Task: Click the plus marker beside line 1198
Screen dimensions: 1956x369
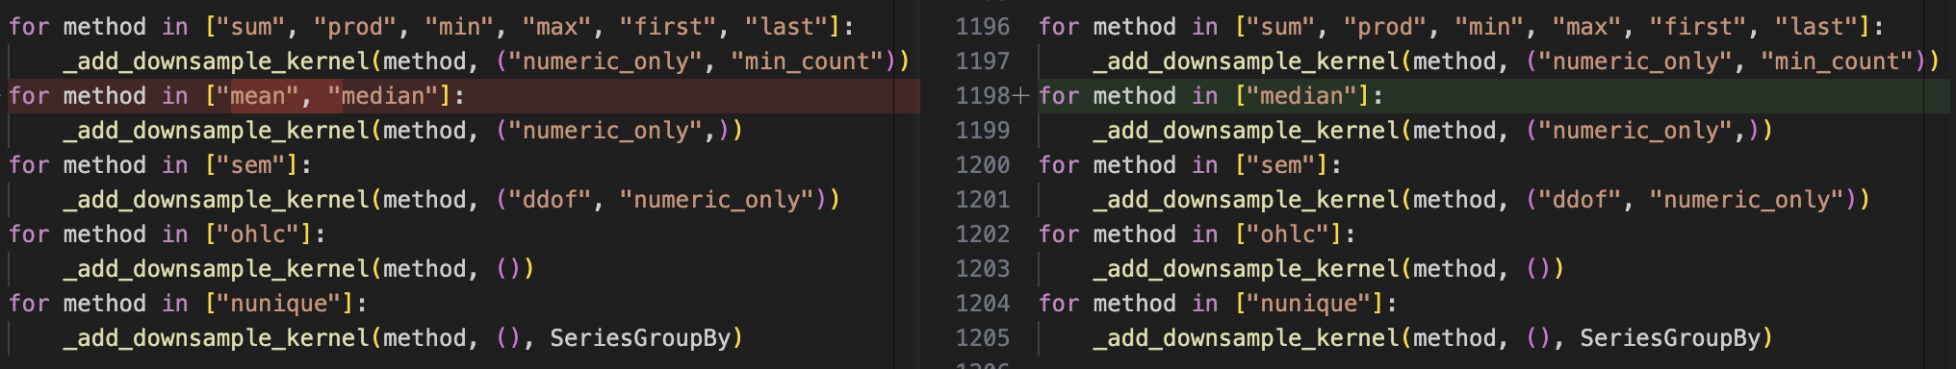Action: coord(1021,96)
